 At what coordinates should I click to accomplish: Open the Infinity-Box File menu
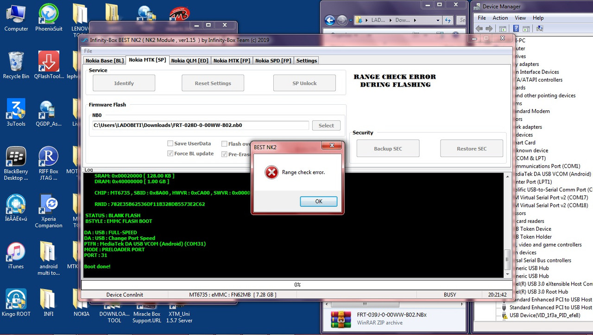tap(88, 51)
